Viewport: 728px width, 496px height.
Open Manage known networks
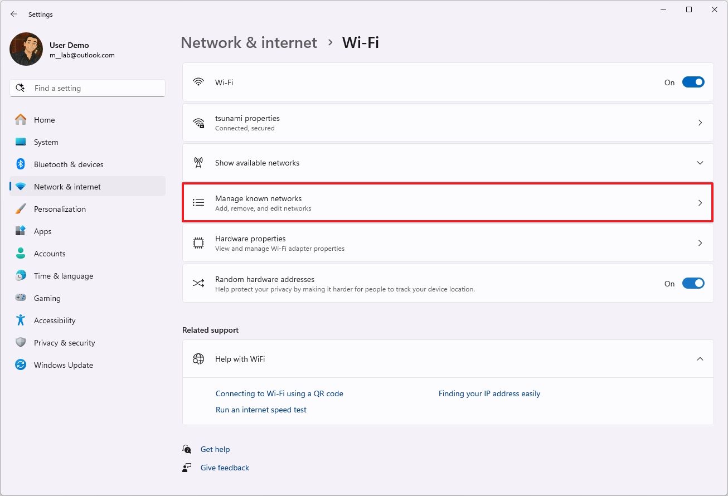coord(446,202)
